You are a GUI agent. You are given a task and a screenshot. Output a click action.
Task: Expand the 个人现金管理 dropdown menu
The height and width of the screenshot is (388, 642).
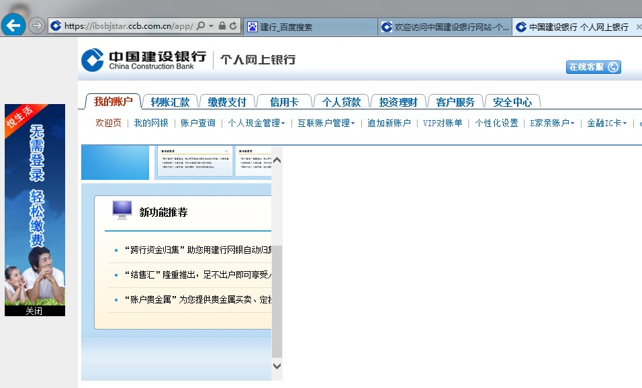pos(257,124)
